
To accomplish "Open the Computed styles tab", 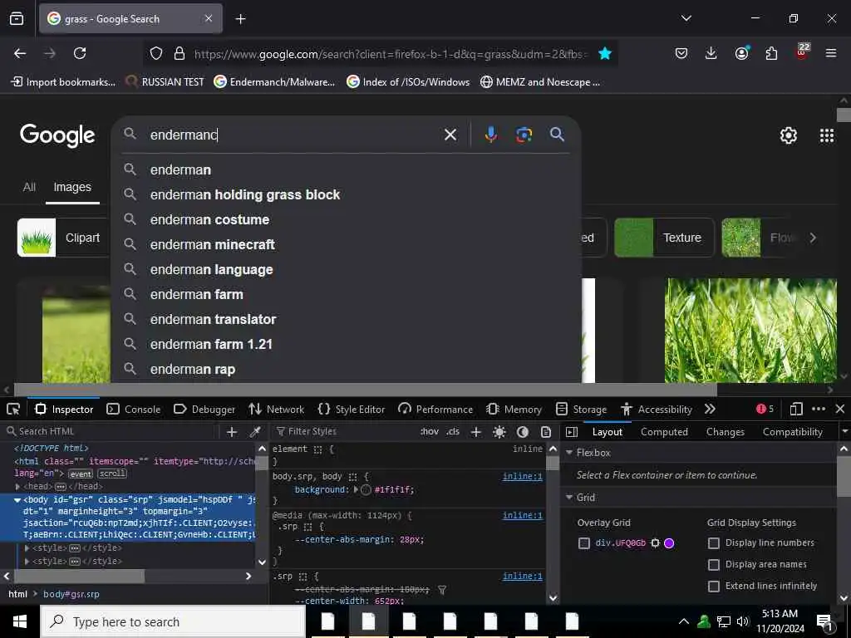I will (x=664, y=432).
